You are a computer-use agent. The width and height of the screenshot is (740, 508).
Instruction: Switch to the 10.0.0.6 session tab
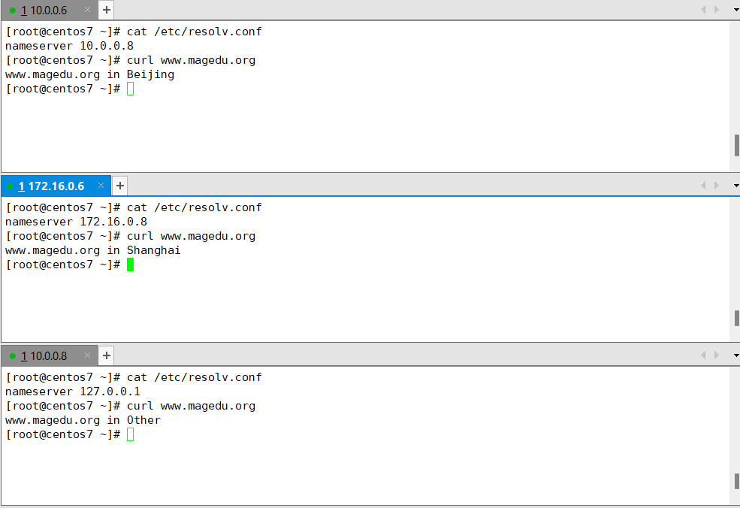(x=49, y=10)
